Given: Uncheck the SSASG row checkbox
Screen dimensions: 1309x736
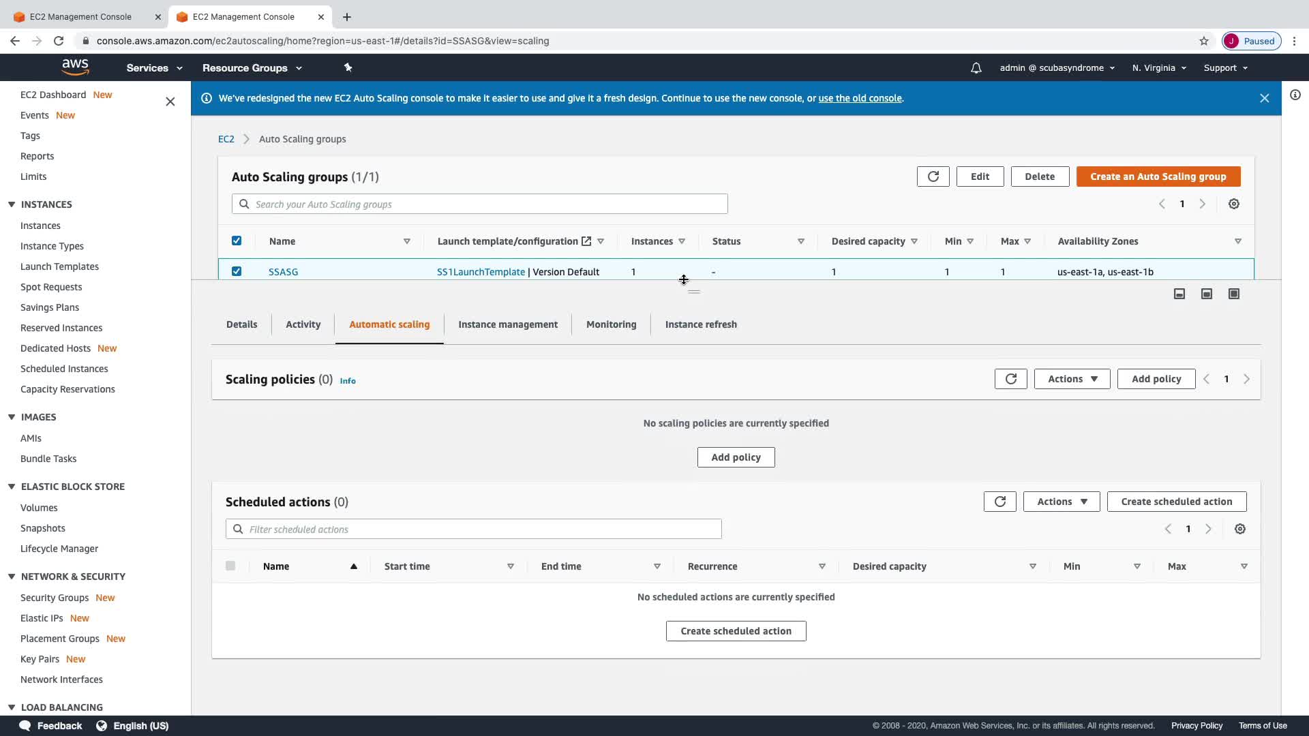Looking at the screenshot, I should coord(237,271).
